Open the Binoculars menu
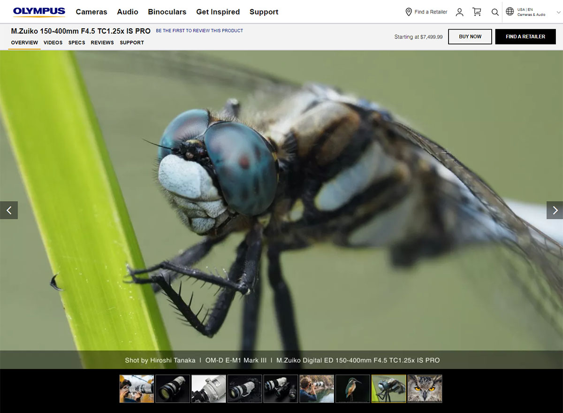Viewport: 563px width, 413px height. [167, 12]
